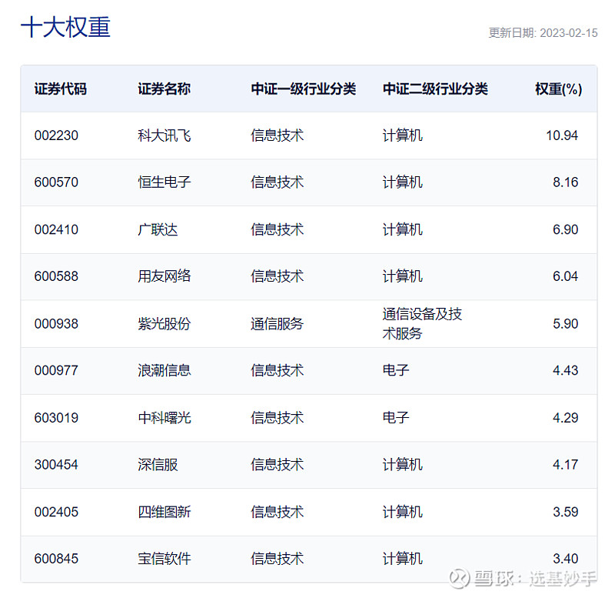
Task: Click 计算机 in the 广联达 row
Action: click(402, 229)
